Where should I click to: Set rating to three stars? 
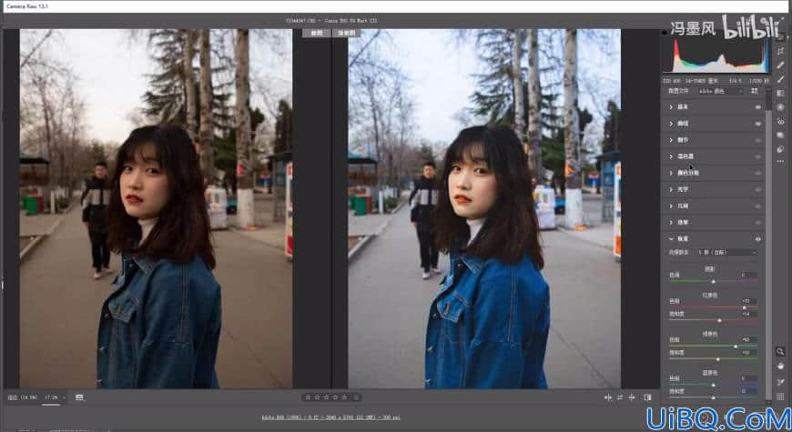326,397
